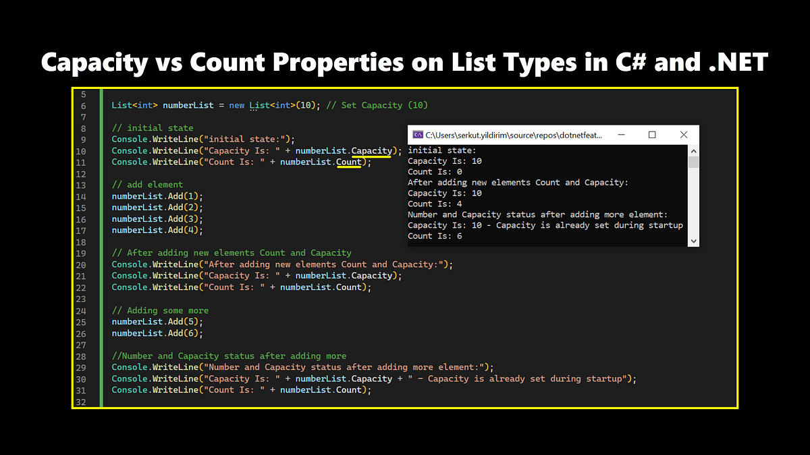Click the console window application icon
The image size is (810, 455).
[x=417, y=134]
